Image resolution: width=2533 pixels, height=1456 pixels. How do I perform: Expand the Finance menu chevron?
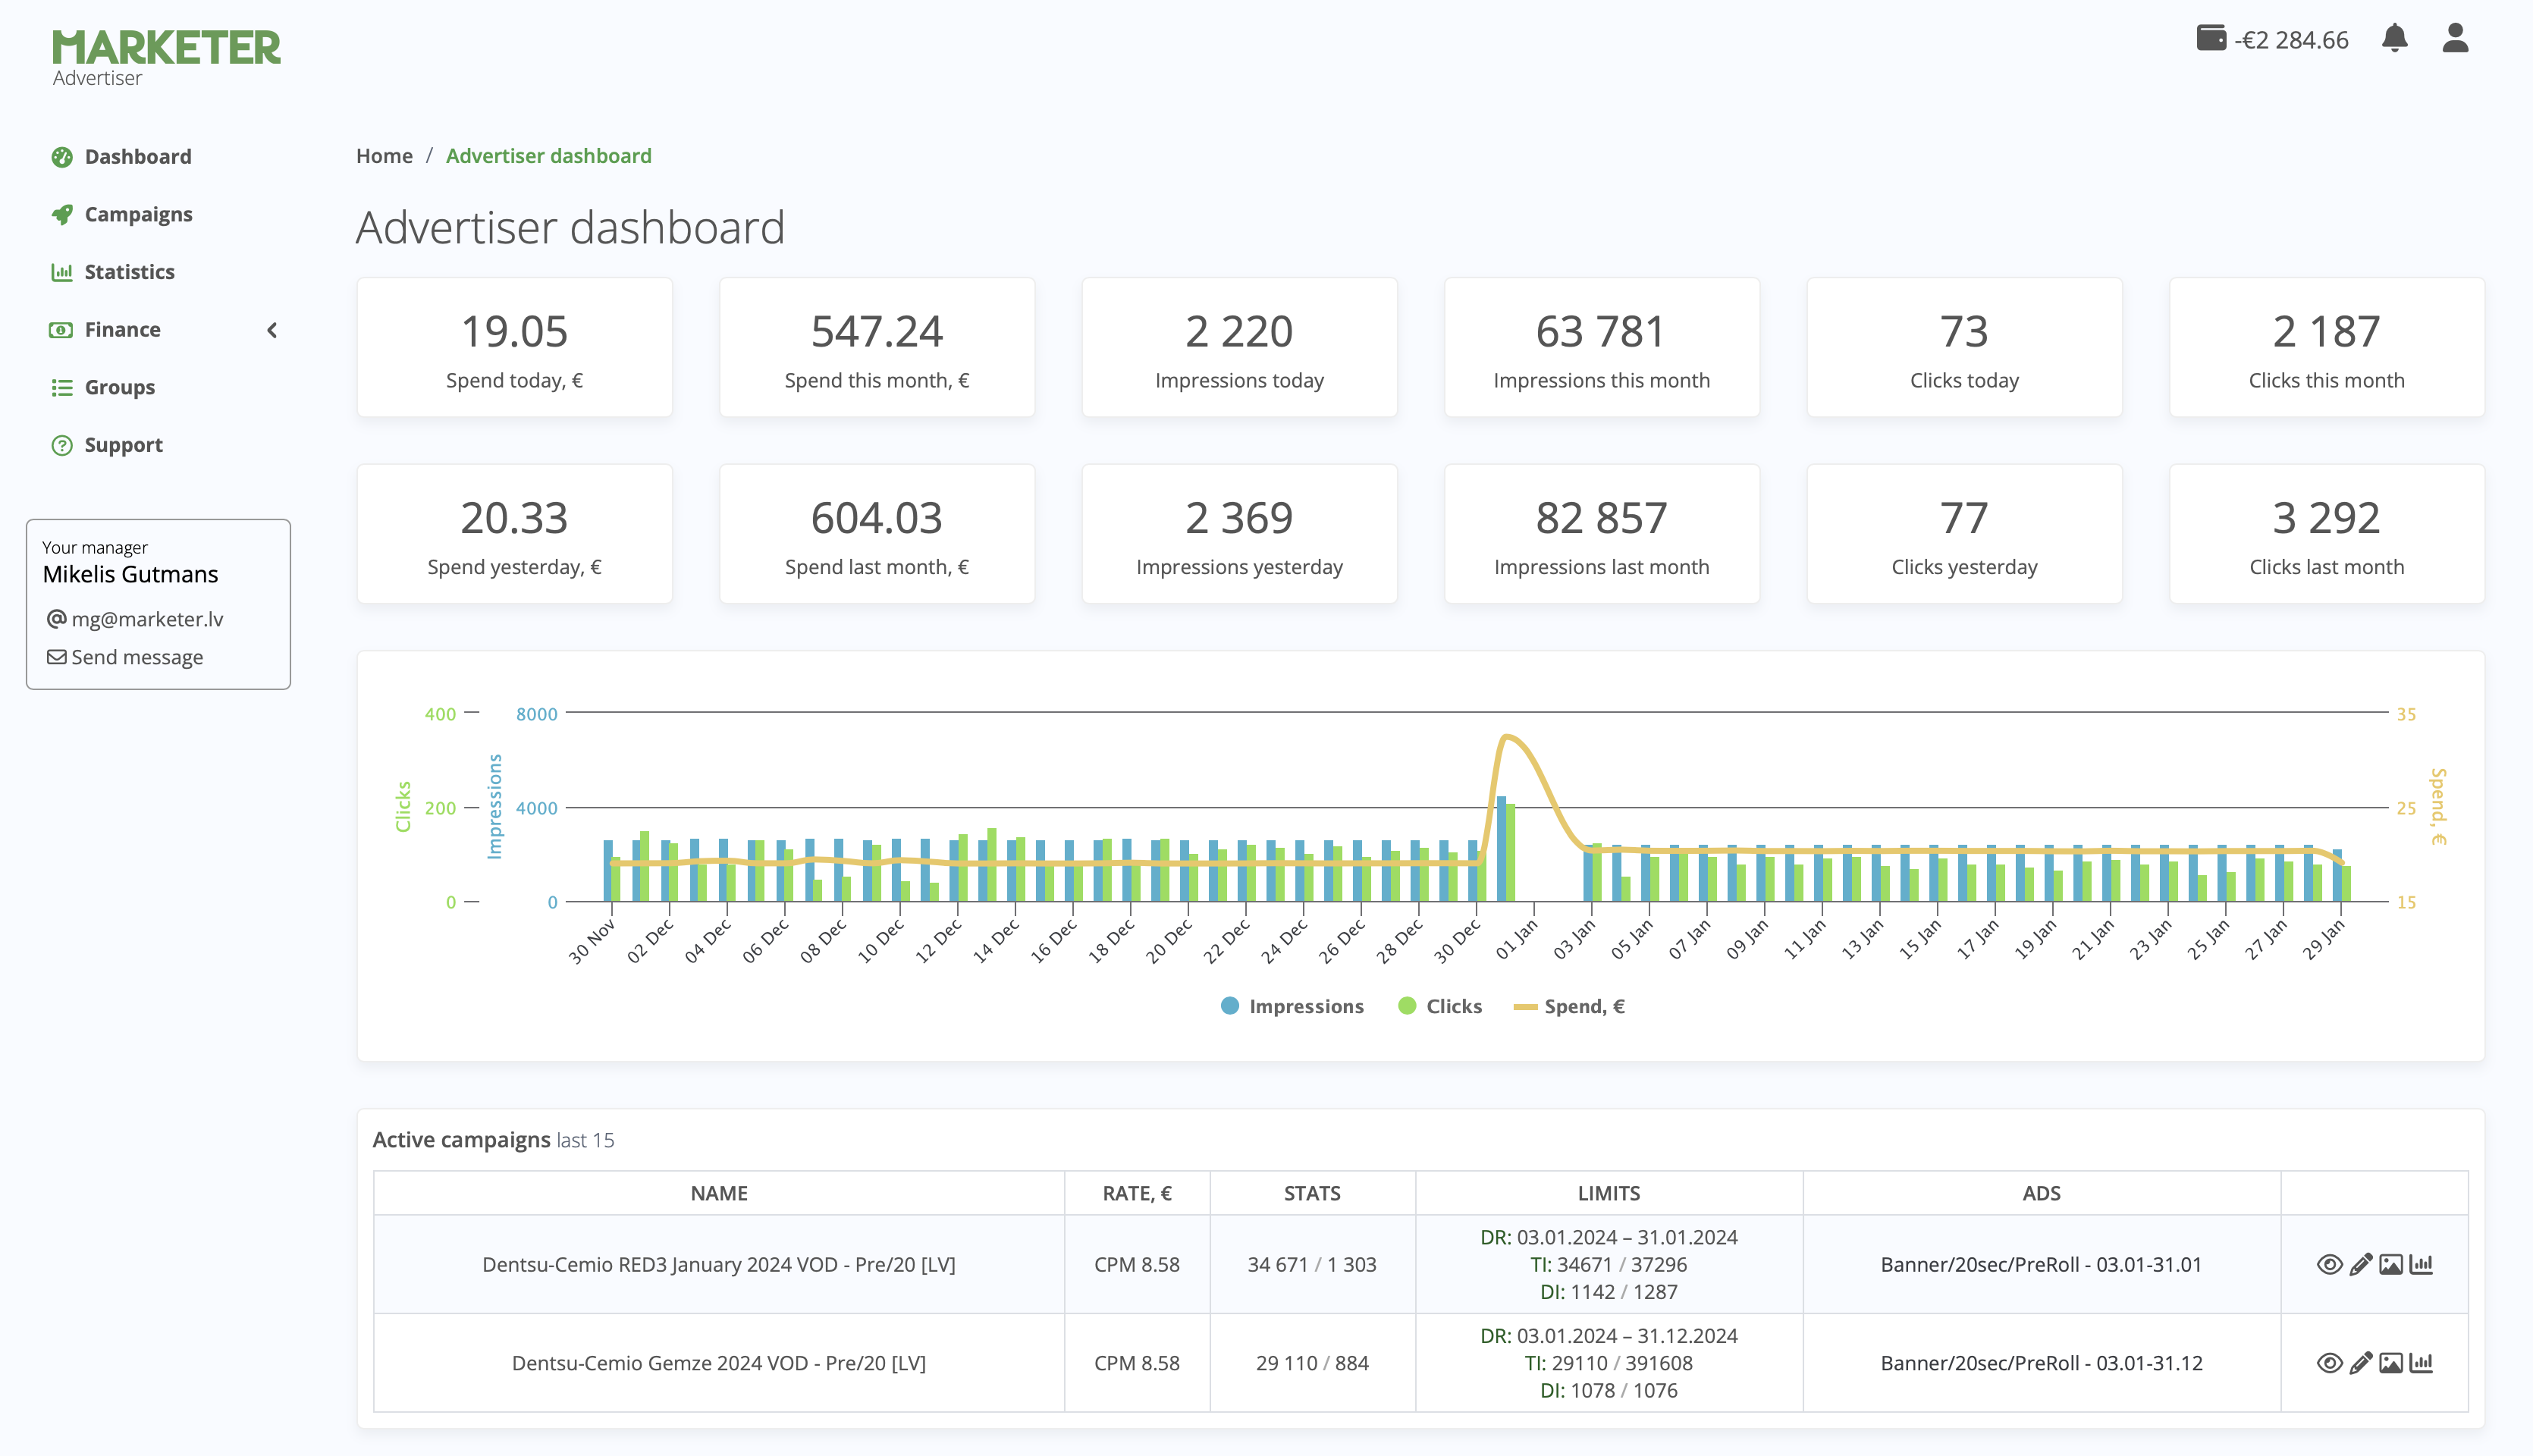point(272,330)
